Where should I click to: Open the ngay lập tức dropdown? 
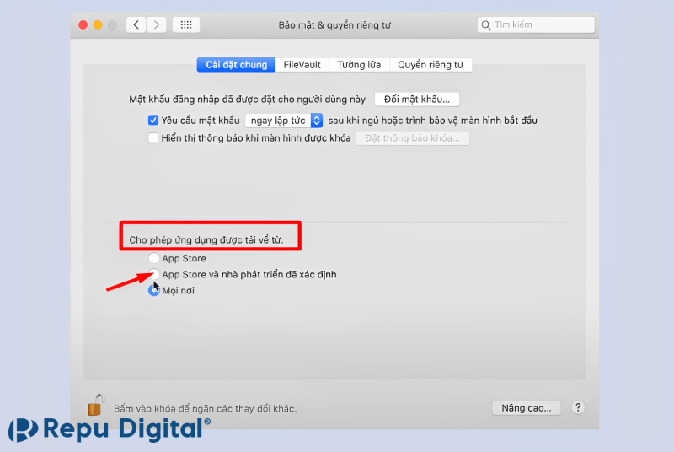click(284, 121)
